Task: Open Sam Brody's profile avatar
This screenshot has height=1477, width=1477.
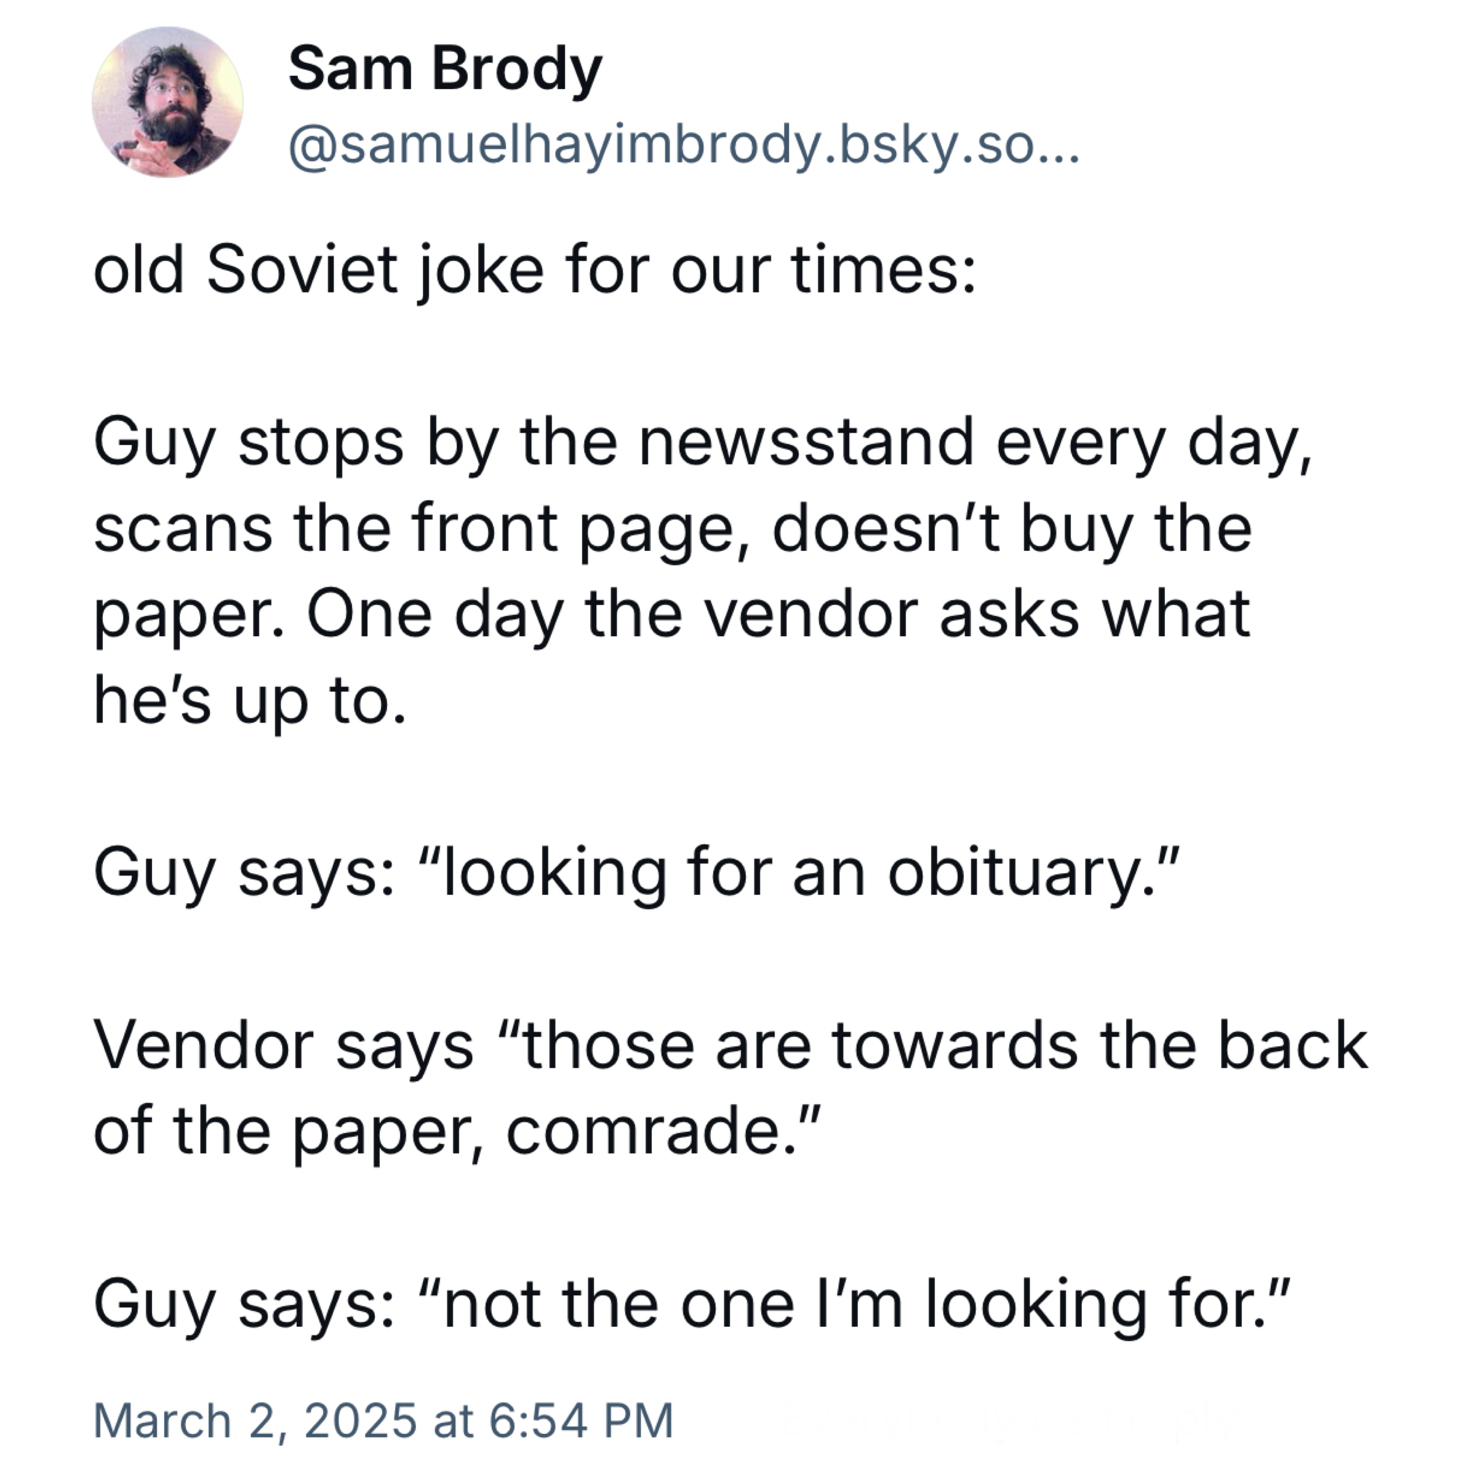Action: tap(167, 102)
